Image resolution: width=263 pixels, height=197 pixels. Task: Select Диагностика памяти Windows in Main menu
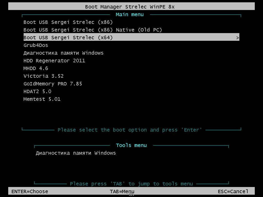64,53
